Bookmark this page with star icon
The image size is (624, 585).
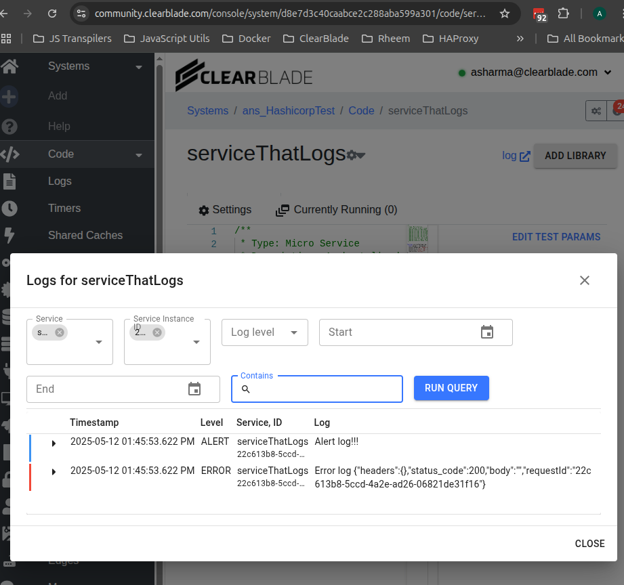tap(505, 14)
